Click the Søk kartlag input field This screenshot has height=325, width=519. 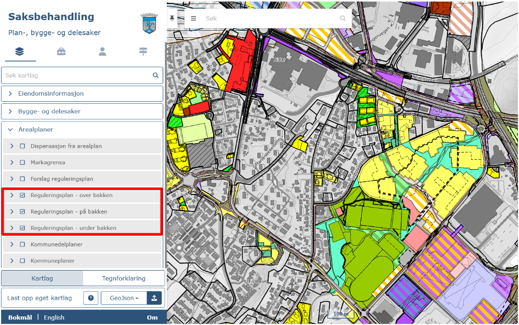coord(76,76)
